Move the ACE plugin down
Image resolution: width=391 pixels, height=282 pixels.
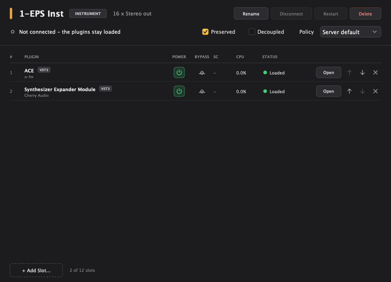[362, 72]
